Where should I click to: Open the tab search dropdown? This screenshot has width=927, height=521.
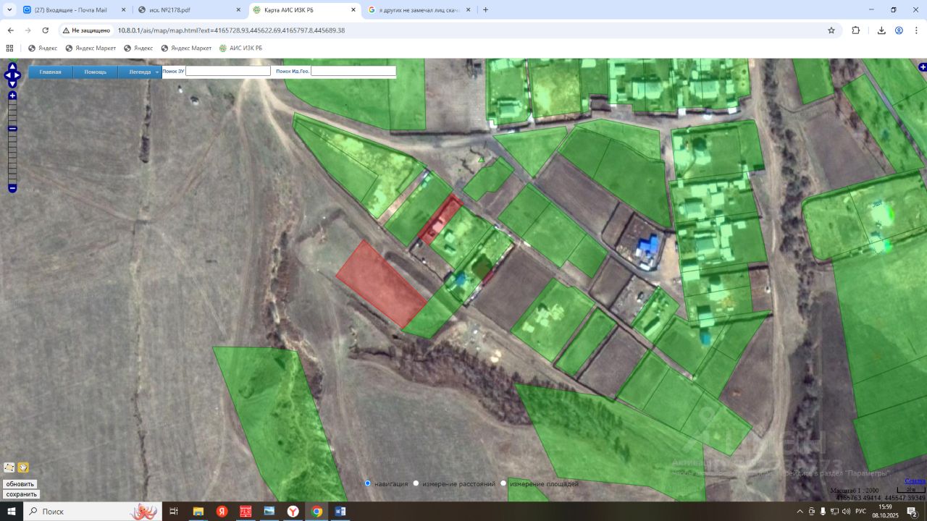[9, 10]
